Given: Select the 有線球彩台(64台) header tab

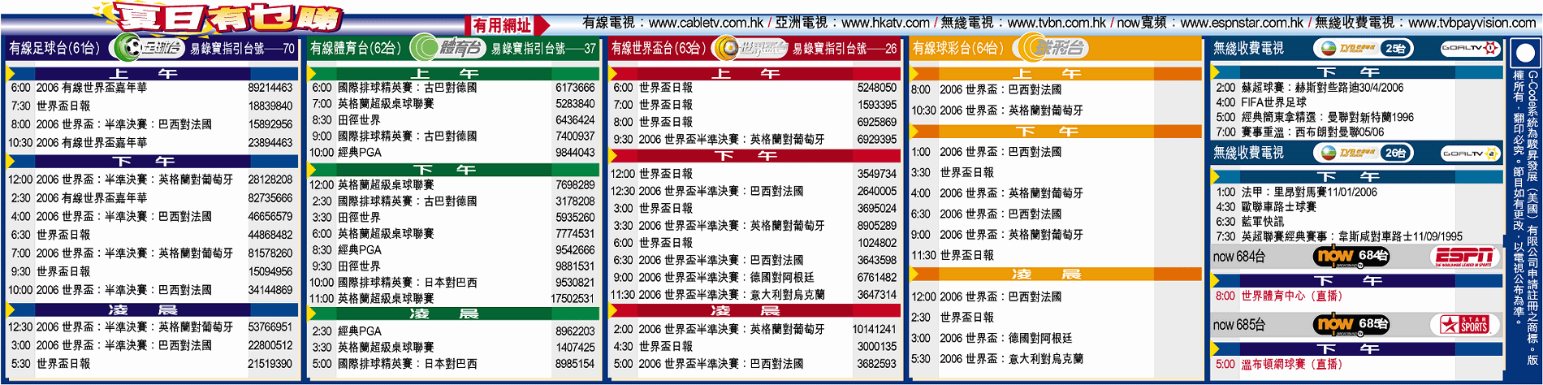Looking at the screenshot, I should 957,49.
